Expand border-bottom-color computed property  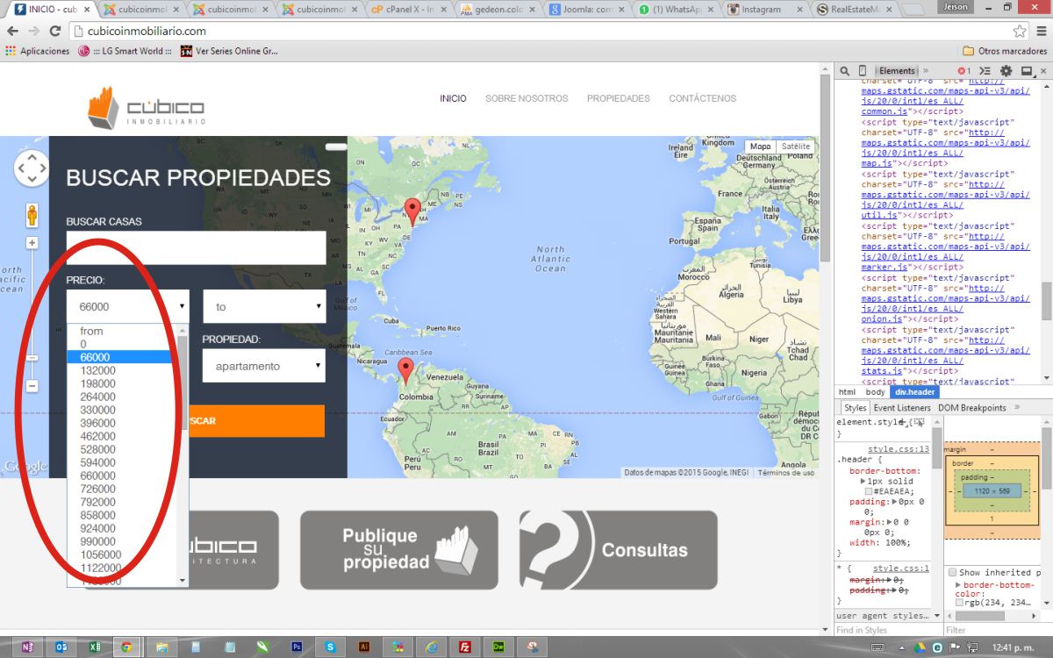click(x=959, y=584)
